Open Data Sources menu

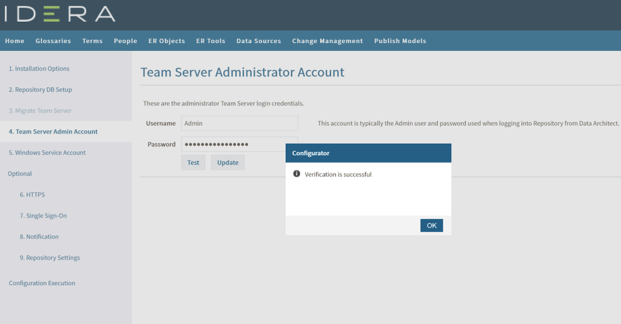[x=258, y=41]
